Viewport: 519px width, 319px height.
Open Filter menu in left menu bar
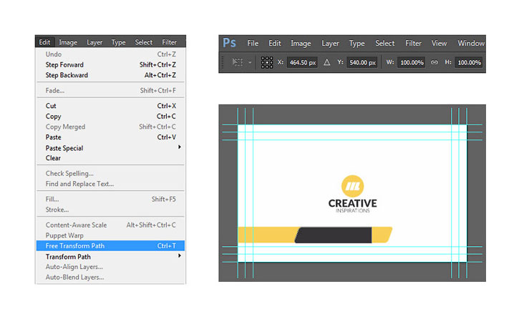tap(169, 42)
